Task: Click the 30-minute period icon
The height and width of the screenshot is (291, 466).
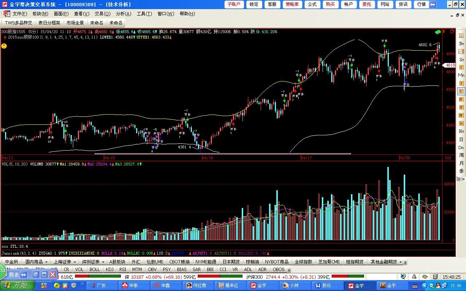Action: (x=461, y=115)
